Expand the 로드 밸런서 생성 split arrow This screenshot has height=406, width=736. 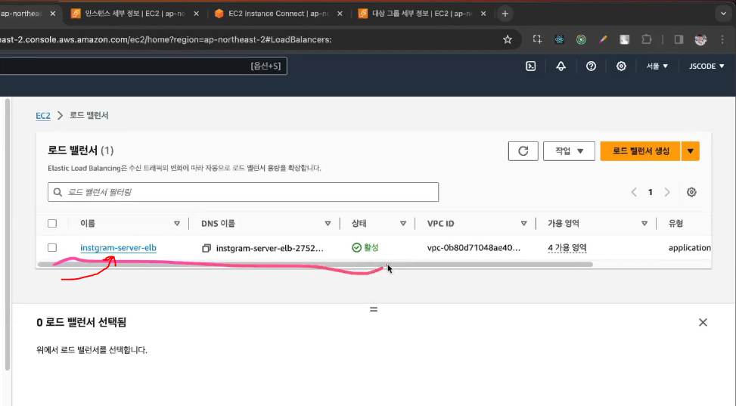pos(690,151)
